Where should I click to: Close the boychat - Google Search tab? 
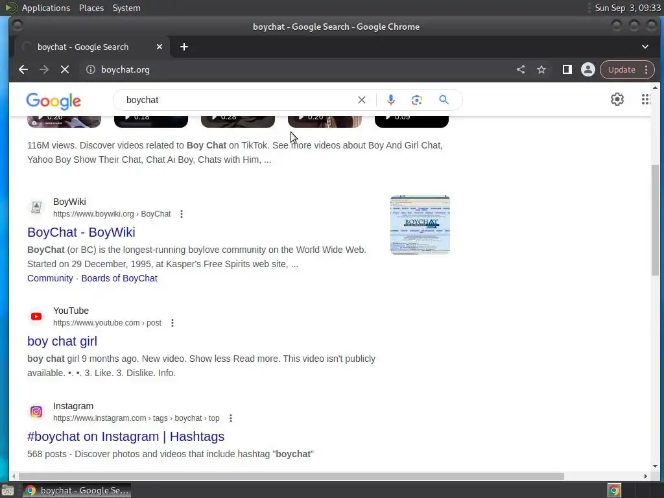coord(160,47)
